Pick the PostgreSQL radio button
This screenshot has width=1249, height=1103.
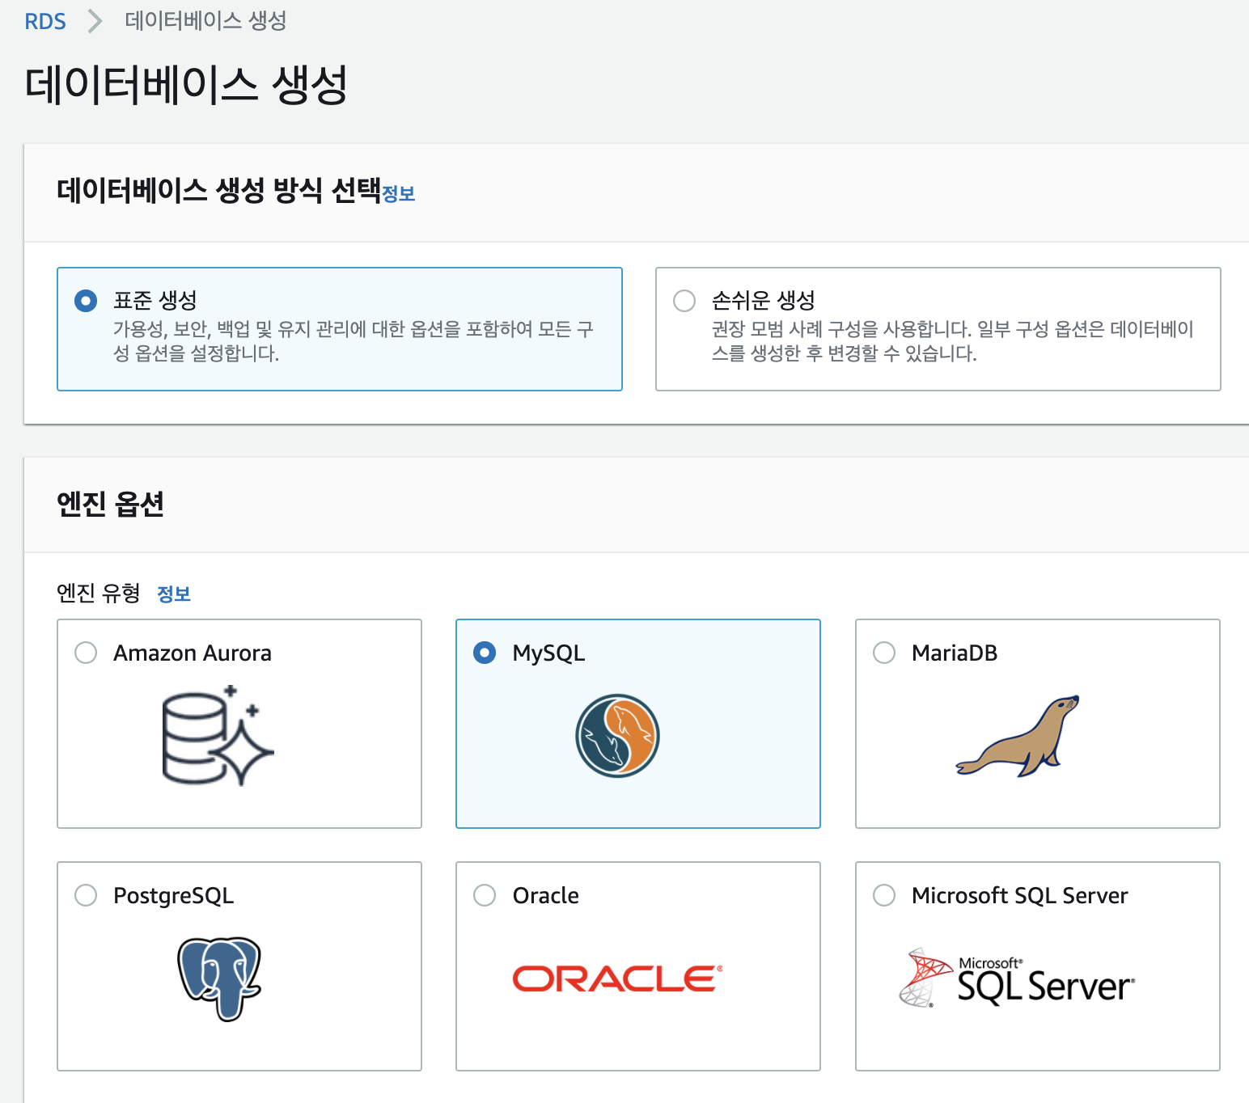tap(86, 895)
